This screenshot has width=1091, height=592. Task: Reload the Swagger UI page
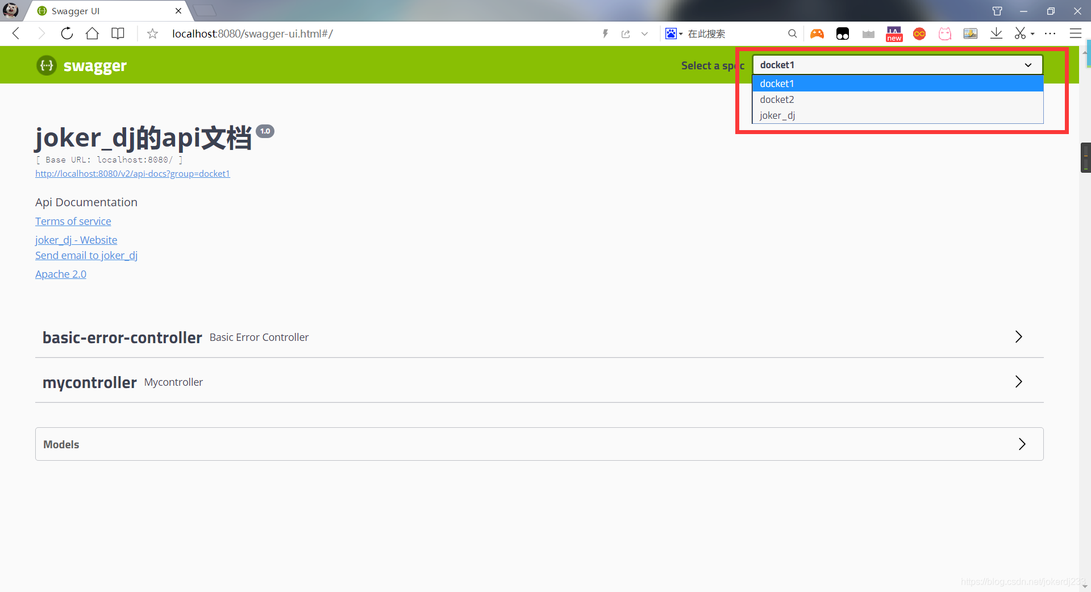[67, 34]
